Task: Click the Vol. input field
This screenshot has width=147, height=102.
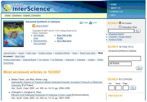Action: click(111, 88)
